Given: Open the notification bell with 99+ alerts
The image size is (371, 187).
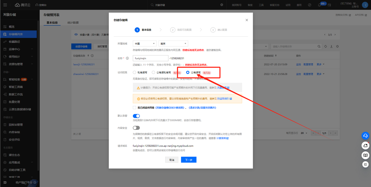Looking at the screenshot, I should 319,4.
